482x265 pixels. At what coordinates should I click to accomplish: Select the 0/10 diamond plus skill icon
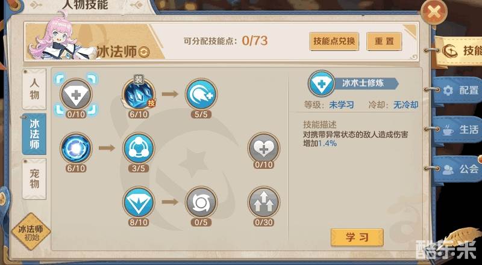[x=76, y=94]
